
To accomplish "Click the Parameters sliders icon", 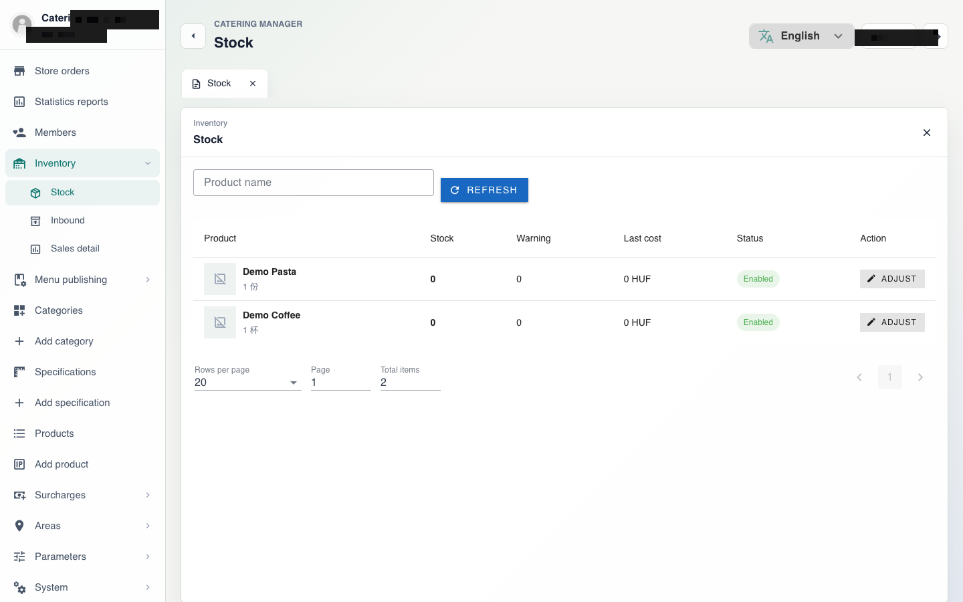I will 19,557.
